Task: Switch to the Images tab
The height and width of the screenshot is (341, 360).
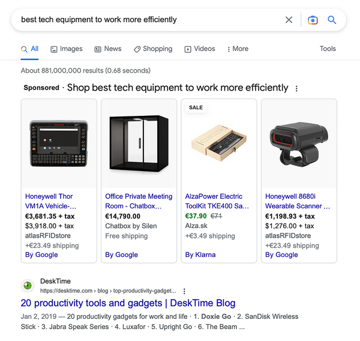Action: [67, 49]
